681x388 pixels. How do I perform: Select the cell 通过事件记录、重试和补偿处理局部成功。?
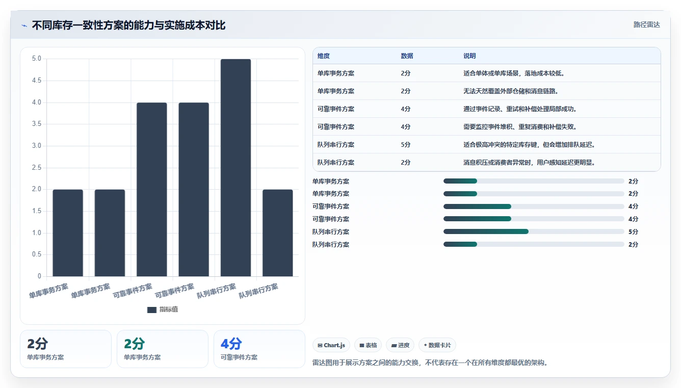coord(520,109)
